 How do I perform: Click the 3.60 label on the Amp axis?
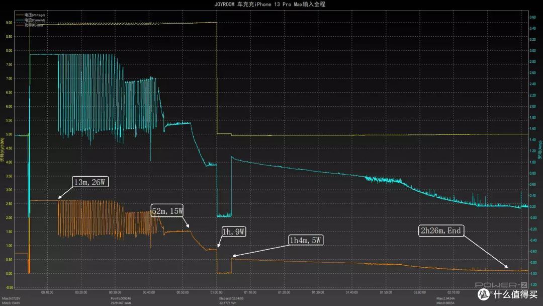[x=532, y=17]
